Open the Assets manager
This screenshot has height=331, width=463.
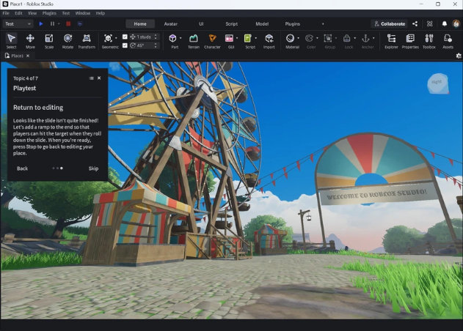[x=448, y=41]
